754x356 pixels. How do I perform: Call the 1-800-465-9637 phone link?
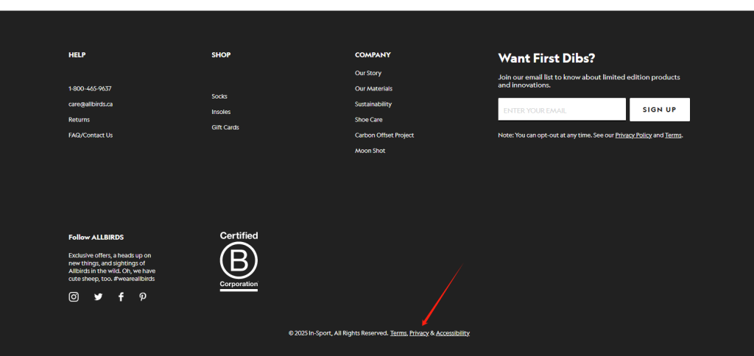coord(90,88)
